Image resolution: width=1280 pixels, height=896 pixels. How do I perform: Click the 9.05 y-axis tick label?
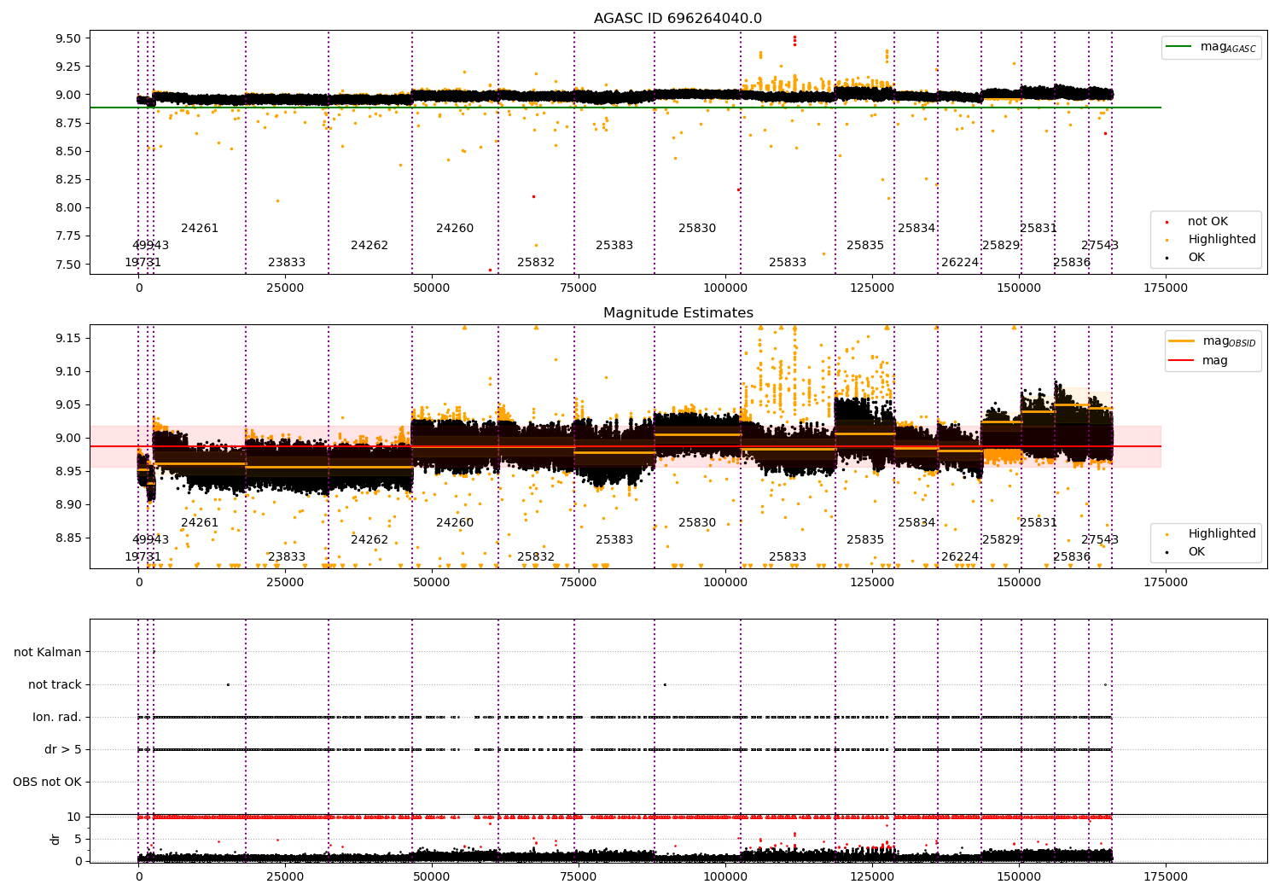[x=68, y=404]
